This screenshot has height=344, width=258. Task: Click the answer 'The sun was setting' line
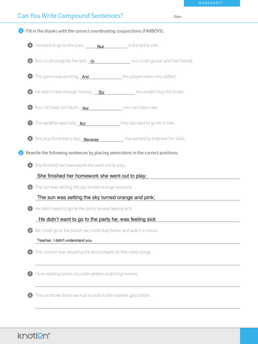pyautogui.click(x=137, y=198)
